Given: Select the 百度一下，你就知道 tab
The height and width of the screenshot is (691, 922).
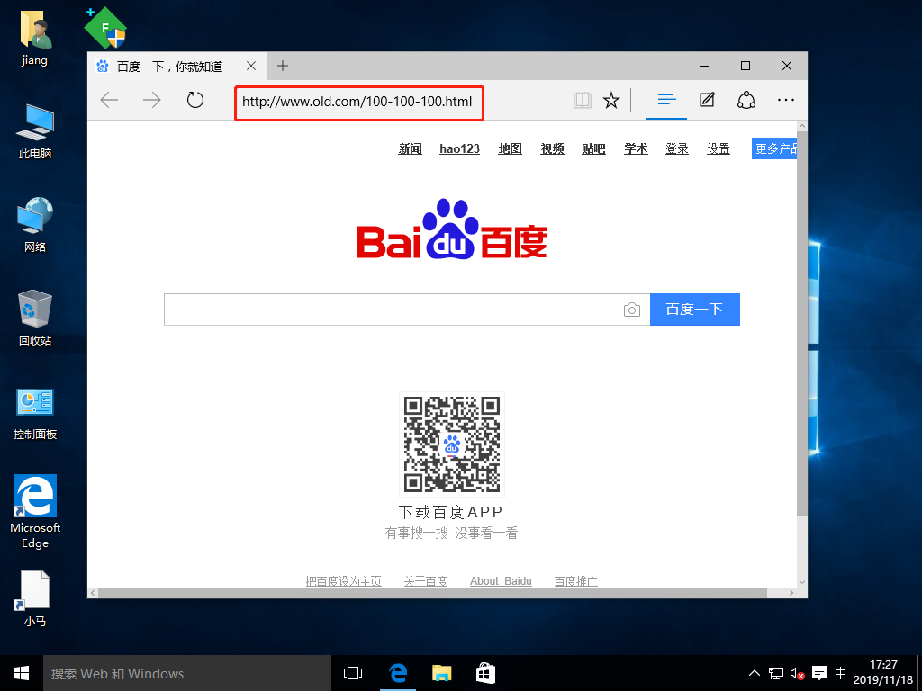Looking at the screenshot, I should pyautogui.click(x=177, y=66).
